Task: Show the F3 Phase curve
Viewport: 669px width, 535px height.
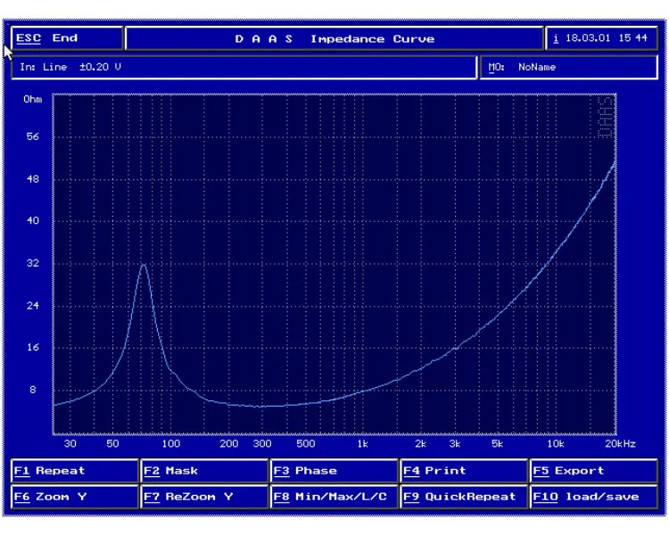Action: [x=334, y=471]
